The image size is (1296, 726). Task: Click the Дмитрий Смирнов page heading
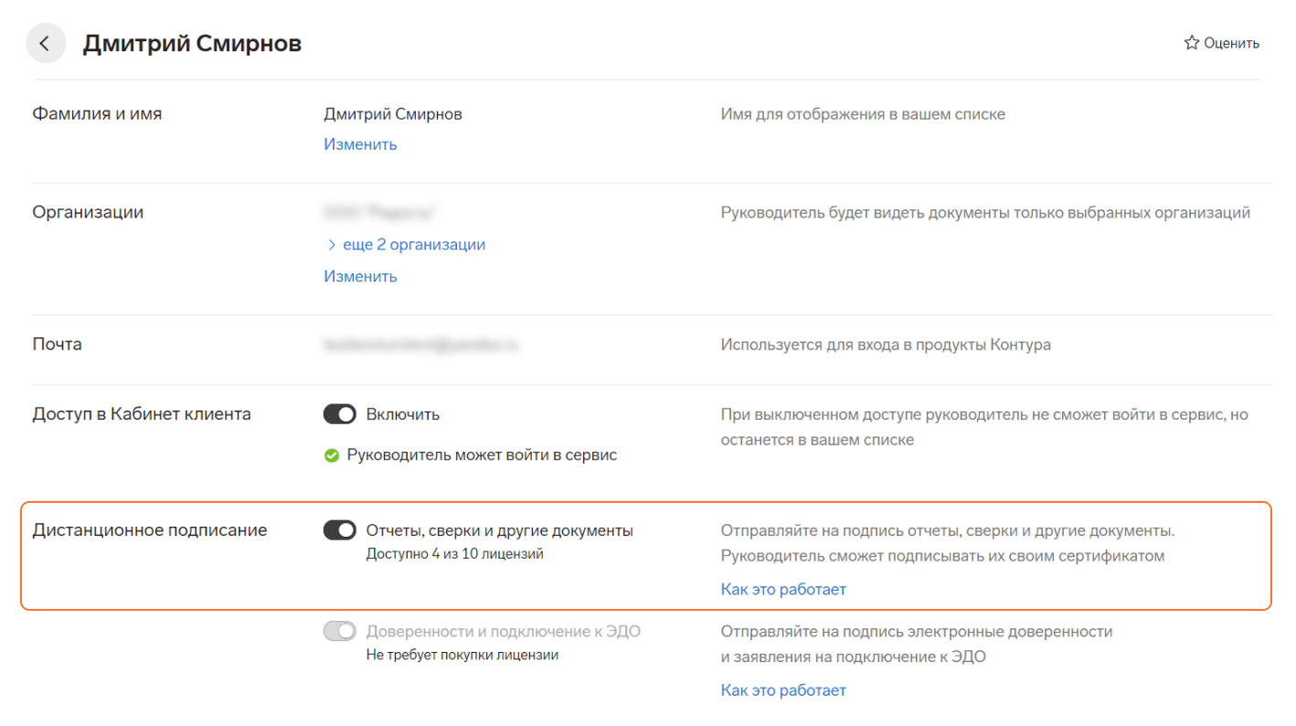192,44
